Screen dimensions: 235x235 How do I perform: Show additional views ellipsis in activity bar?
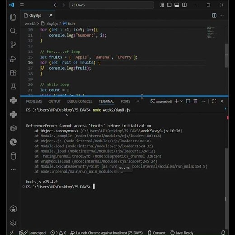13,170
